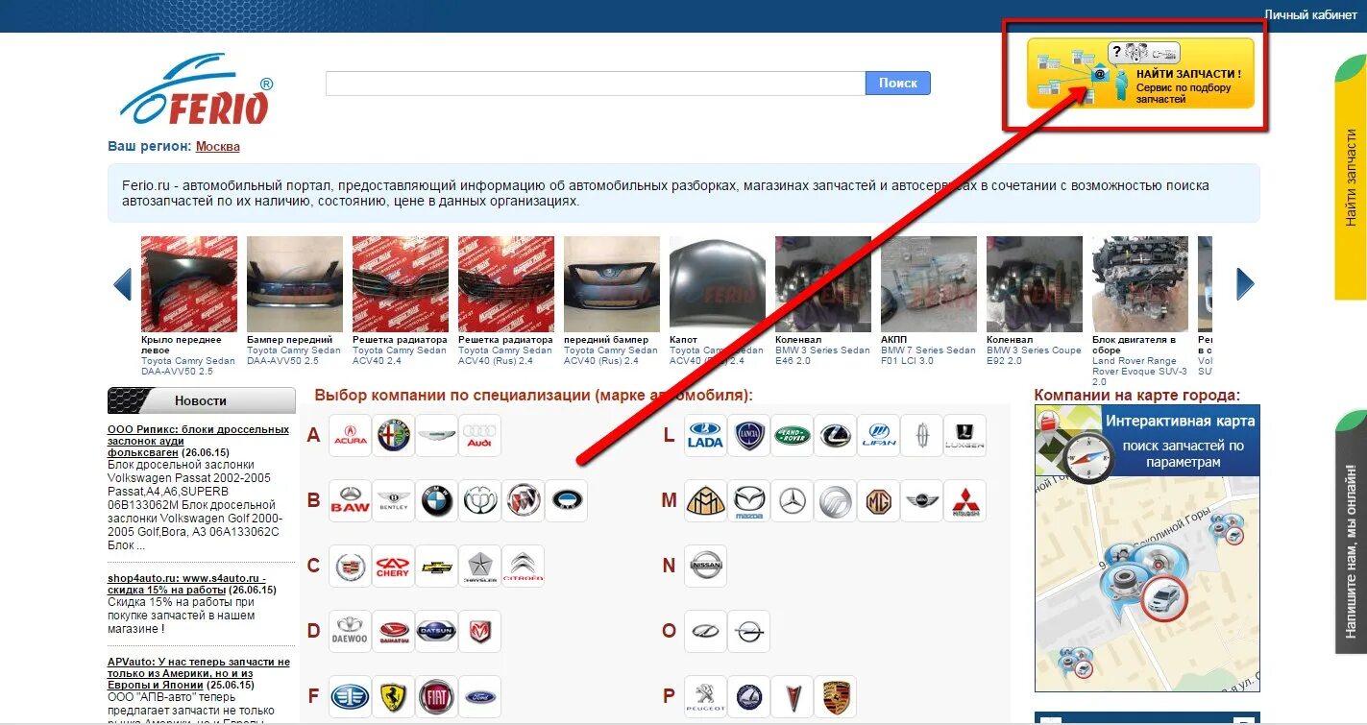The height and width of the screenshot is (725, 1367).
Task: Select the Daewoo logo
Action: pos(350,632)
